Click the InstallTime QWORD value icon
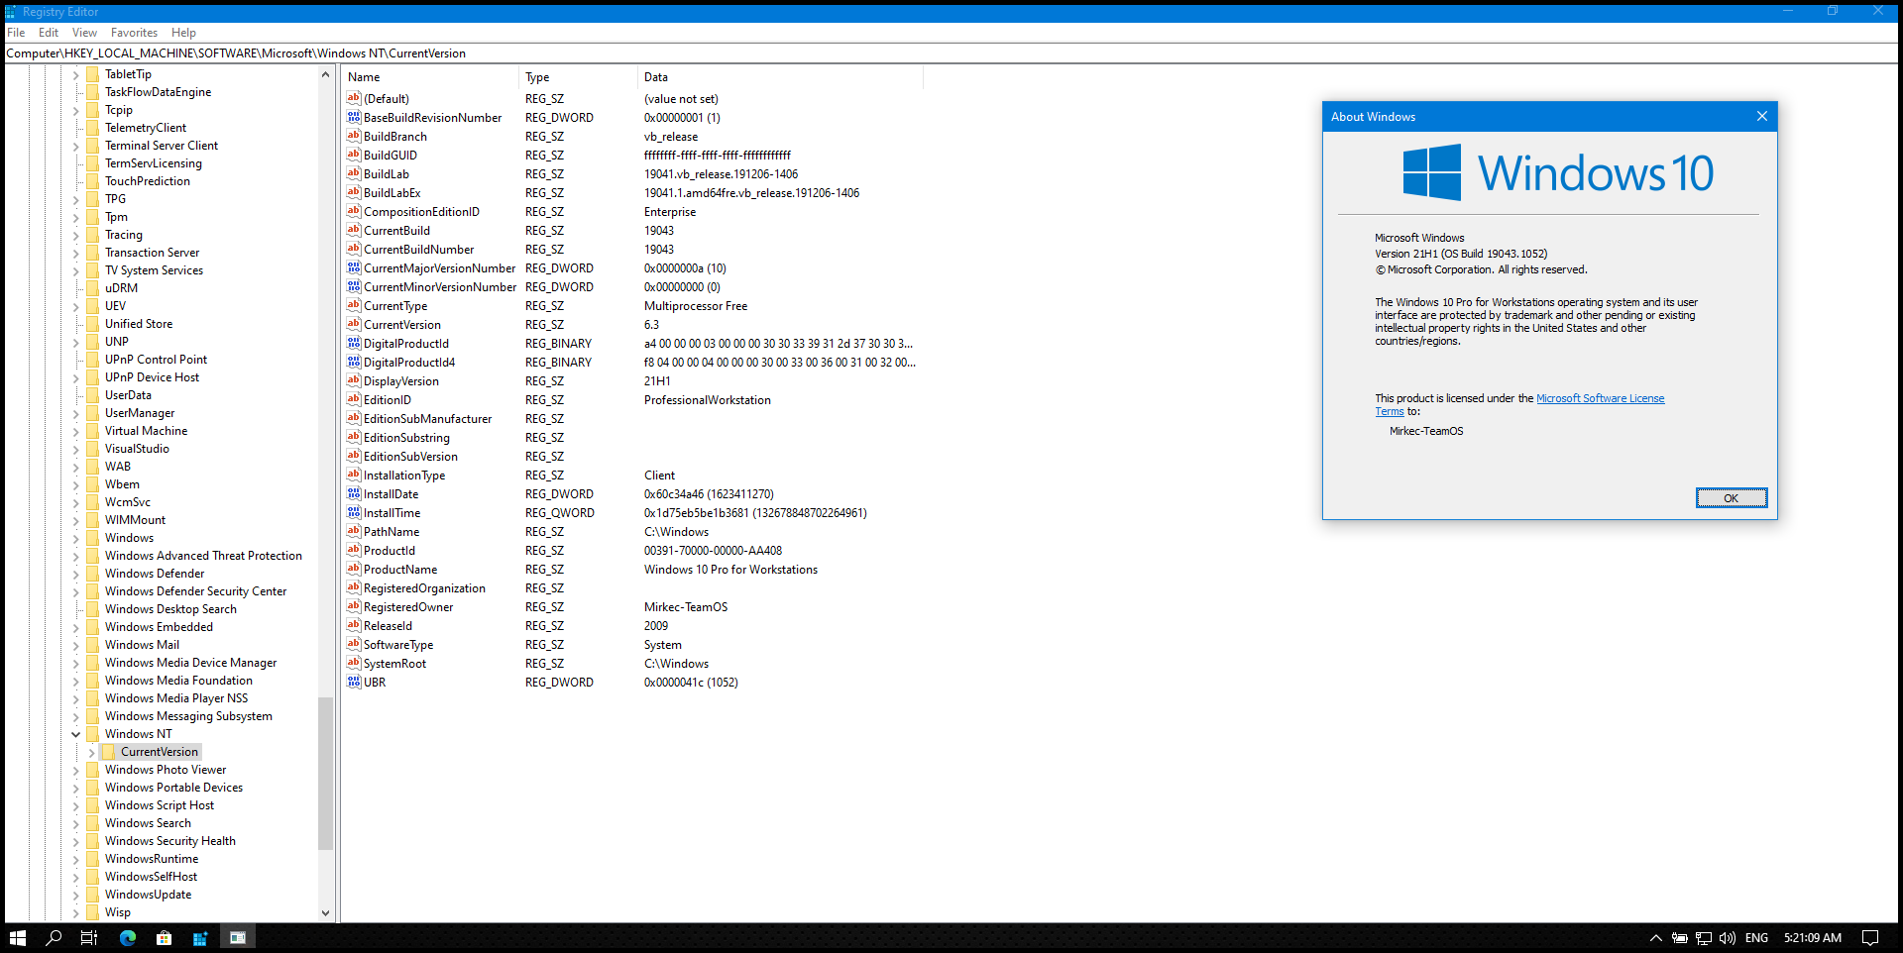This screenshot has height=953, width=1903. coord(354,512)
